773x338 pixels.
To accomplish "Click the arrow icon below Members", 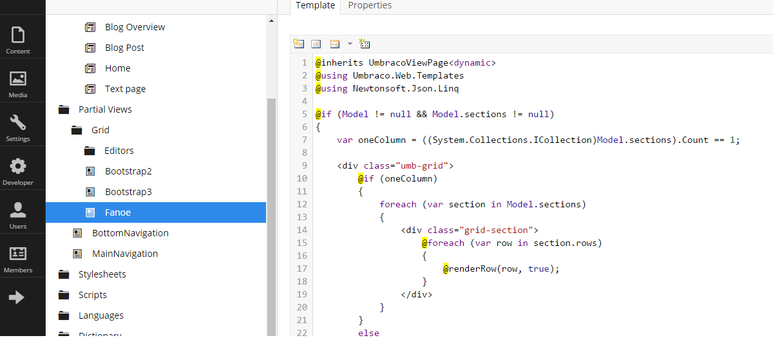I will (x=17, y=297).
